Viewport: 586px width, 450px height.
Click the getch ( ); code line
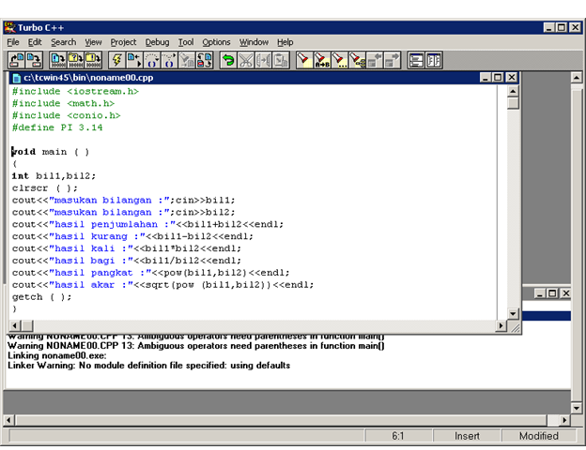(42, 297)
